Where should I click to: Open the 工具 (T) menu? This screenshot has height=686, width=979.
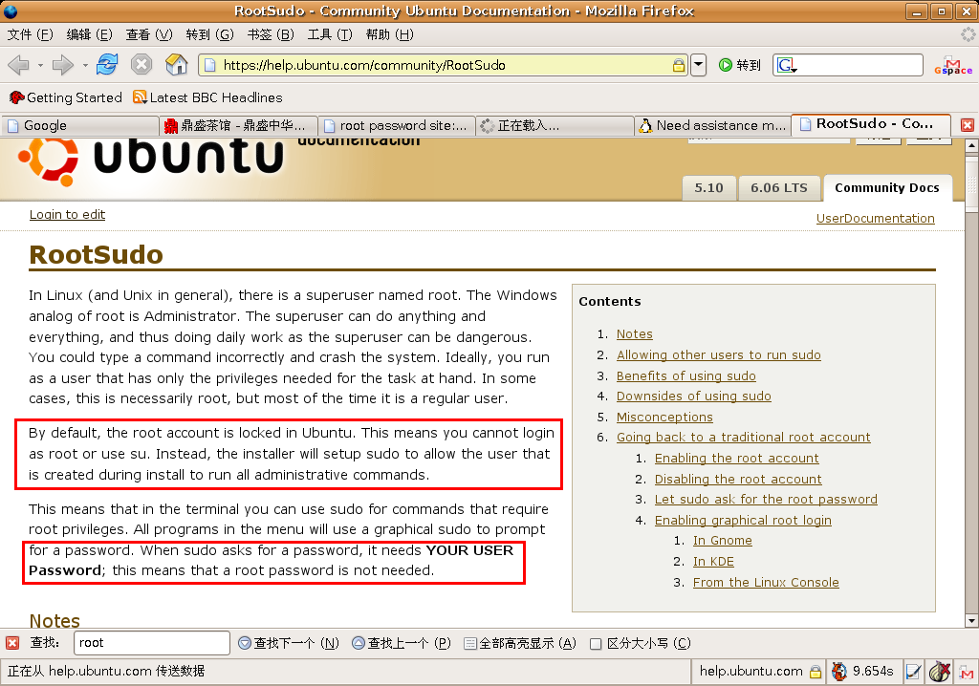click(330, 34)
